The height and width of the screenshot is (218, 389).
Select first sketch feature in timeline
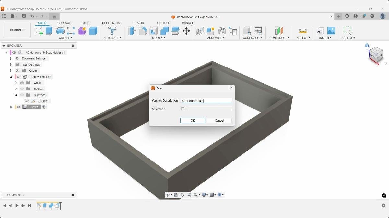click(39, 205)
